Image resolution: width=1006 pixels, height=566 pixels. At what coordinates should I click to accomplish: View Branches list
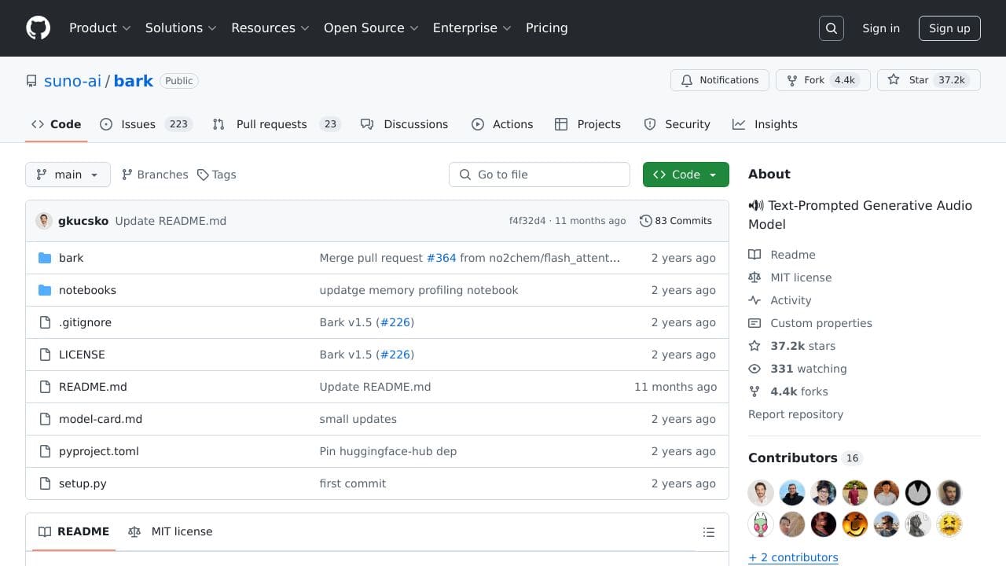(x=155, y=175)
